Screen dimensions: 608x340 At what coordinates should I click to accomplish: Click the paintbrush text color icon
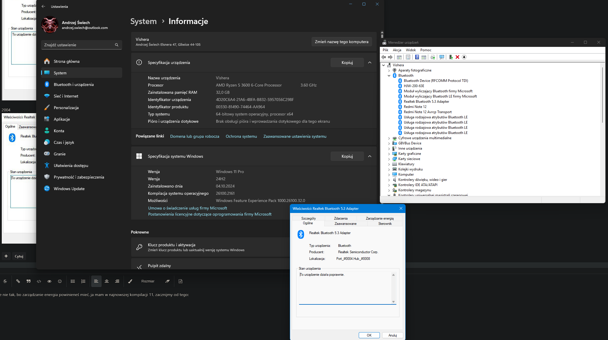pyautogui.click(x=130, y=281)
